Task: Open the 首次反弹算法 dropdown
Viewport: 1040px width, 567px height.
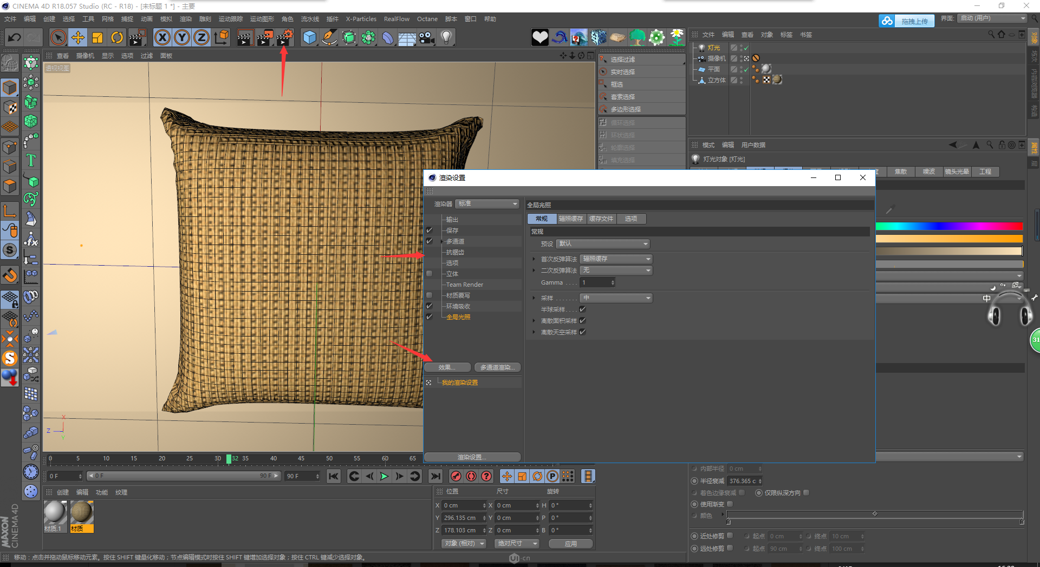Action: [616, 259]
